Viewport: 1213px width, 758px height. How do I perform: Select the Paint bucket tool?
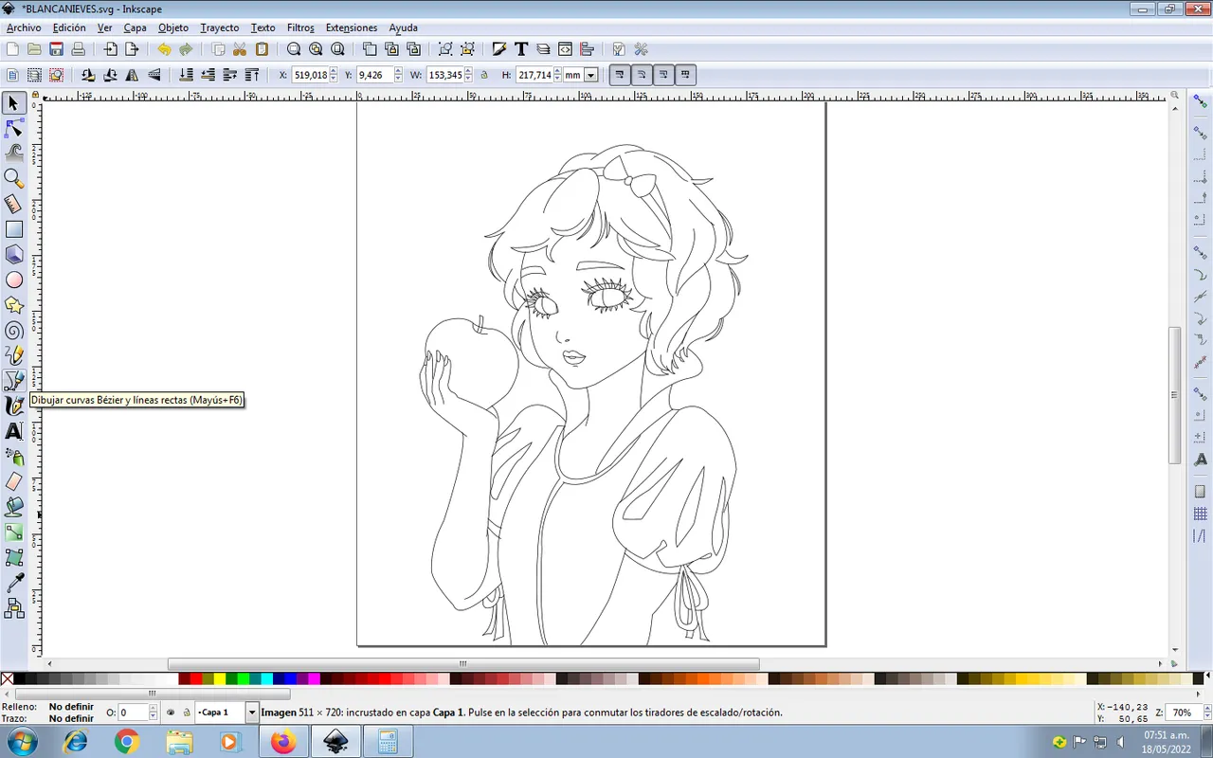click(x=14, y=508)
